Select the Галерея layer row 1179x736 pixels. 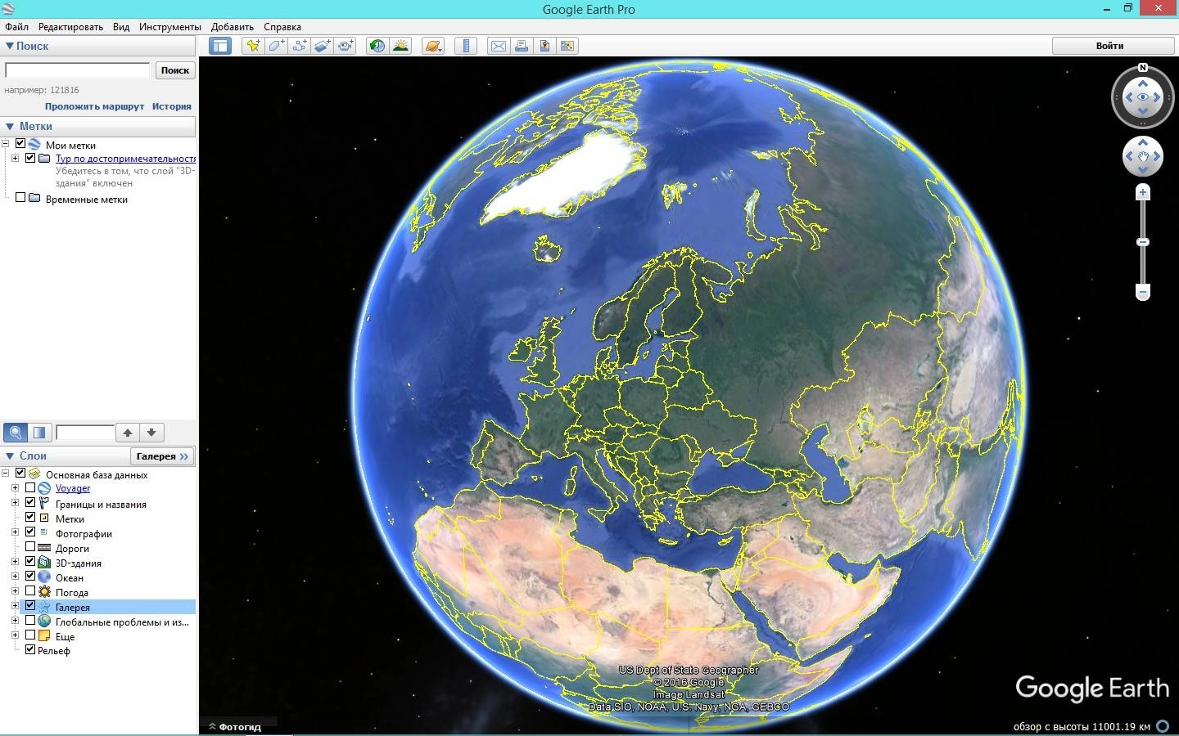[107, 607]
